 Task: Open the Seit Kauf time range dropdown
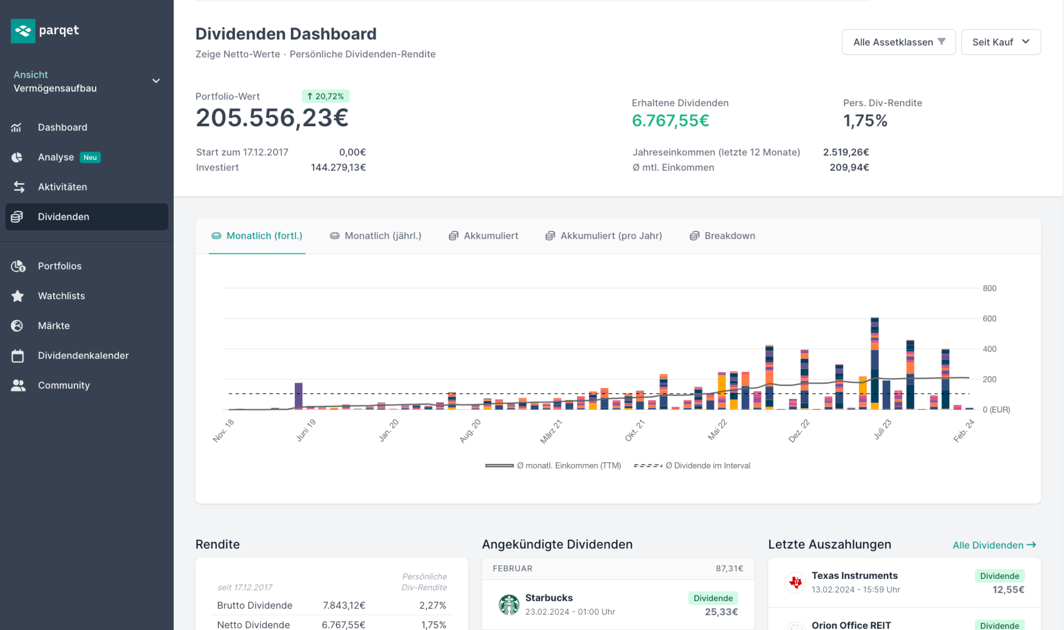click(1001, 42)
